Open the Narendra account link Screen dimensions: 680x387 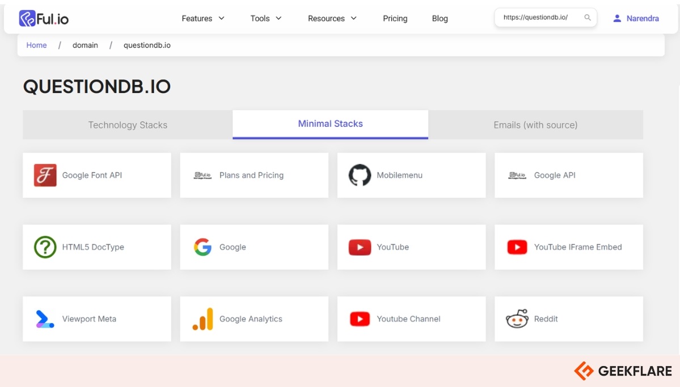click(642, 18)
